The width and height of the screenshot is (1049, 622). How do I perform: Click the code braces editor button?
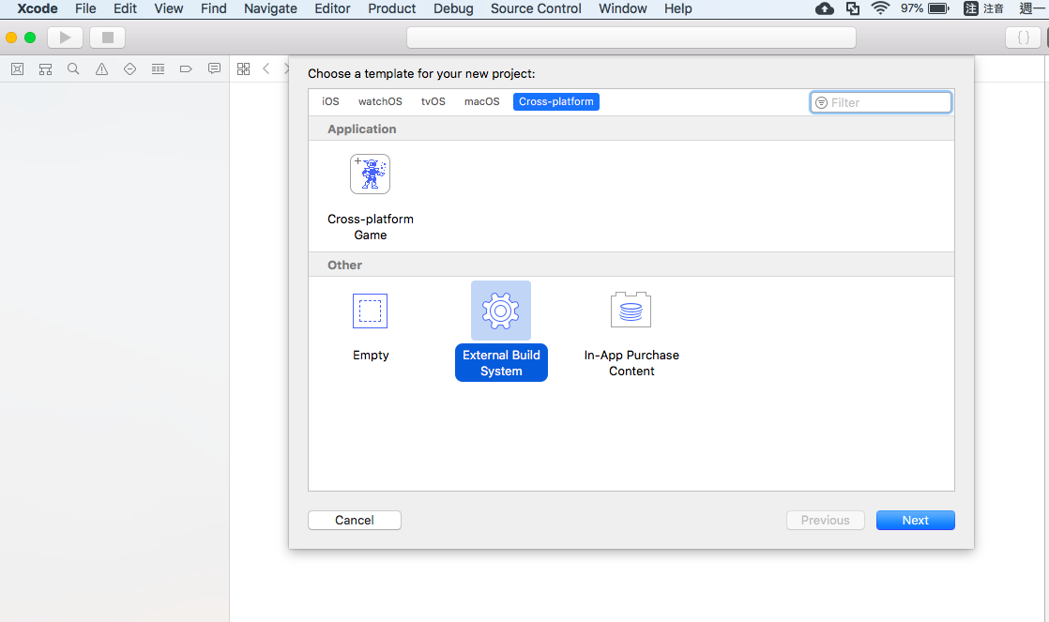point(1024,38)
